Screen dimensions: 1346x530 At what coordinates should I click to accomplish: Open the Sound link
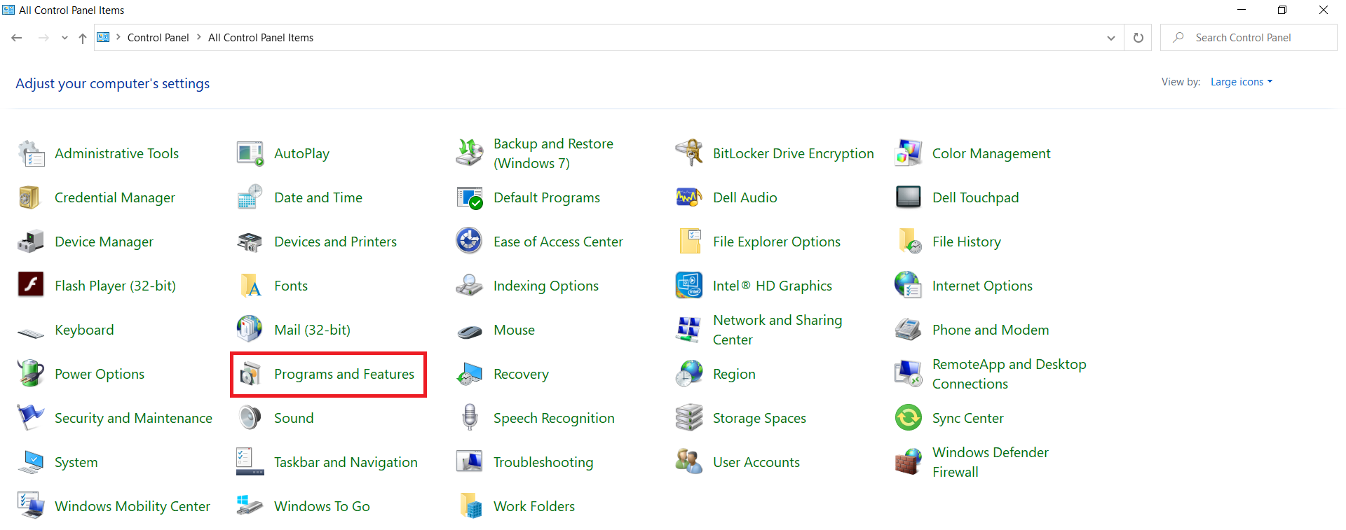[x=294, y=418]
